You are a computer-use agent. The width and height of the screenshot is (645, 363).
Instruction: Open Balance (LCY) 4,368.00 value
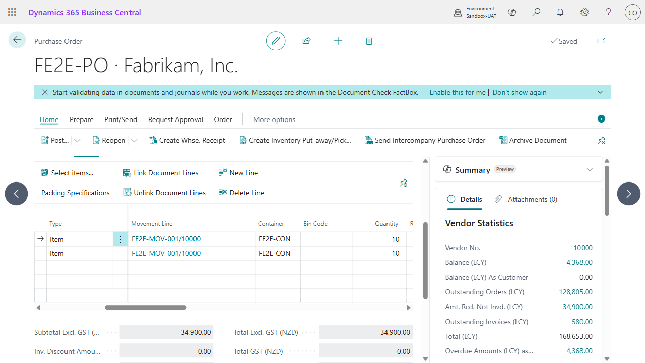pyautogui.click(x=579, y=262)
